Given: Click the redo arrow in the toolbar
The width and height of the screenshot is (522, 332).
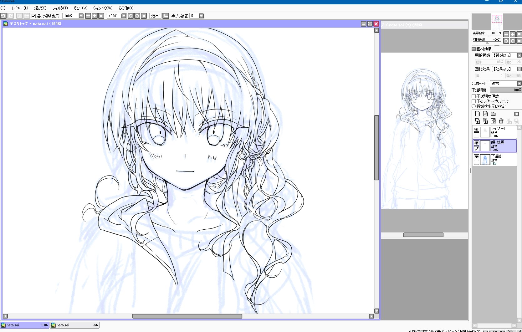Looking at the screenshot, I should (11, 16).
